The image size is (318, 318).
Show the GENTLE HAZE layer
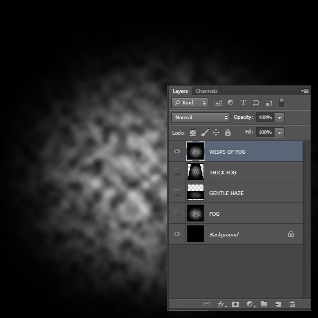[x=177, y=192]
